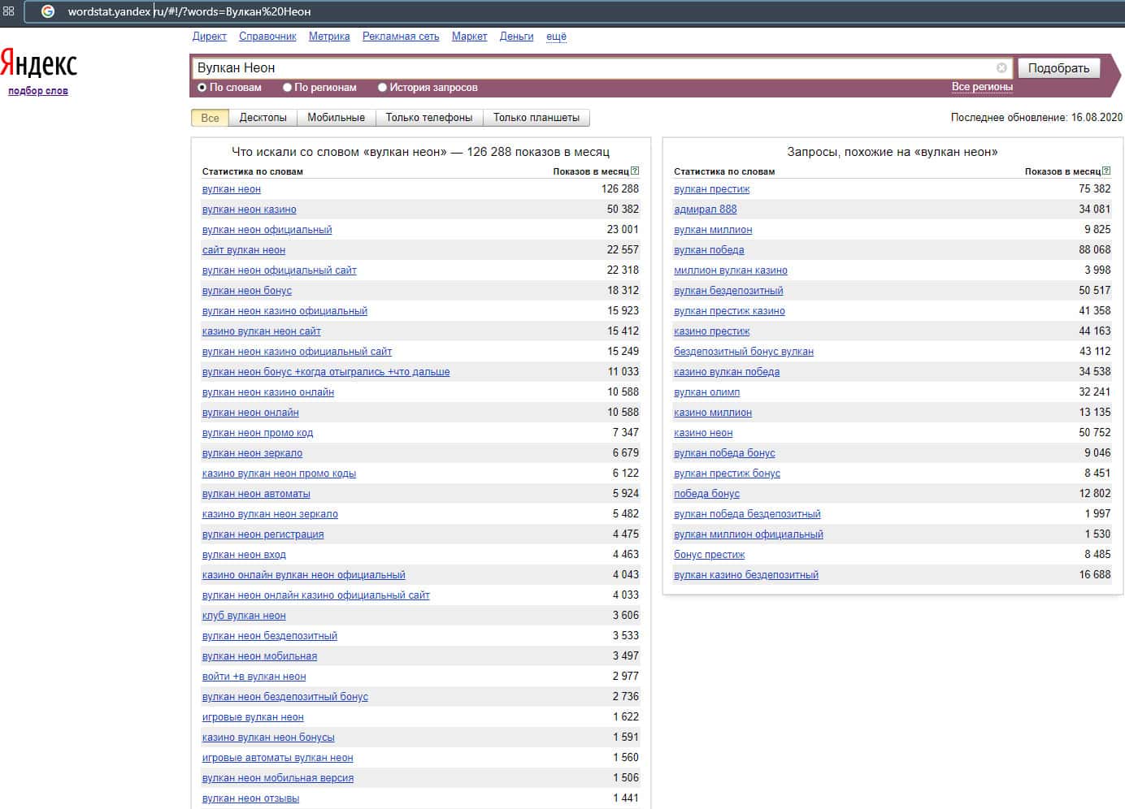
Task: Select the "По регионам" radio button
Action: (287, 88)
